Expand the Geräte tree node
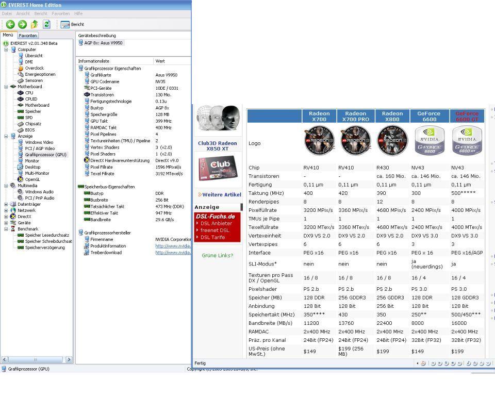495x396 pixels. pos(6,223)
